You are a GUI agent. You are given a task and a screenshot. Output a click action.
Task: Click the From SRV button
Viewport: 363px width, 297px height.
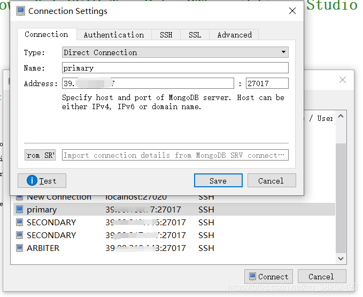click(x=40, y=155)
